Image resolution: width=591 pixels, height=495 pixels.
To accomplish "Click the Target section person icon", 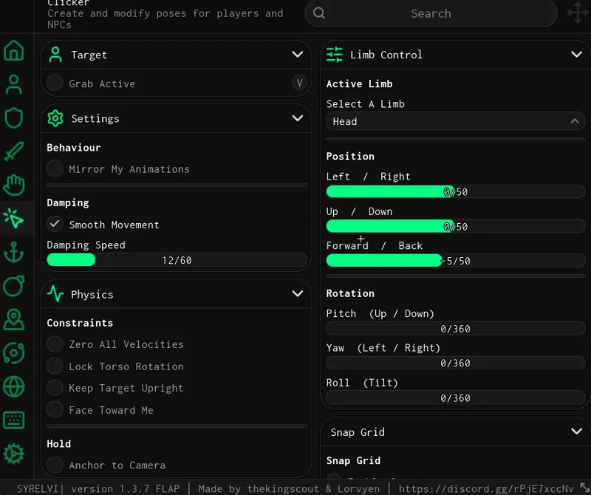I will (55, 55).
